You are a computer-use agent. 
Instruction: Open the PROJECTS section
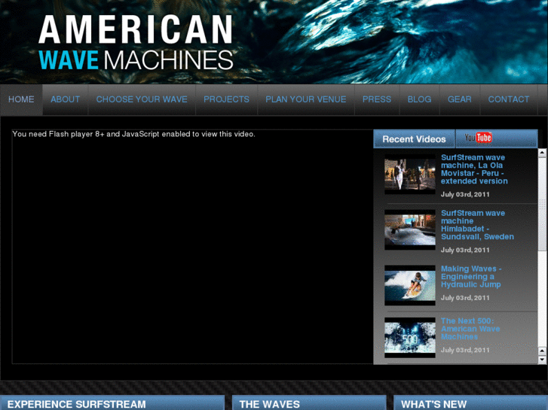(x=226, y=99)
